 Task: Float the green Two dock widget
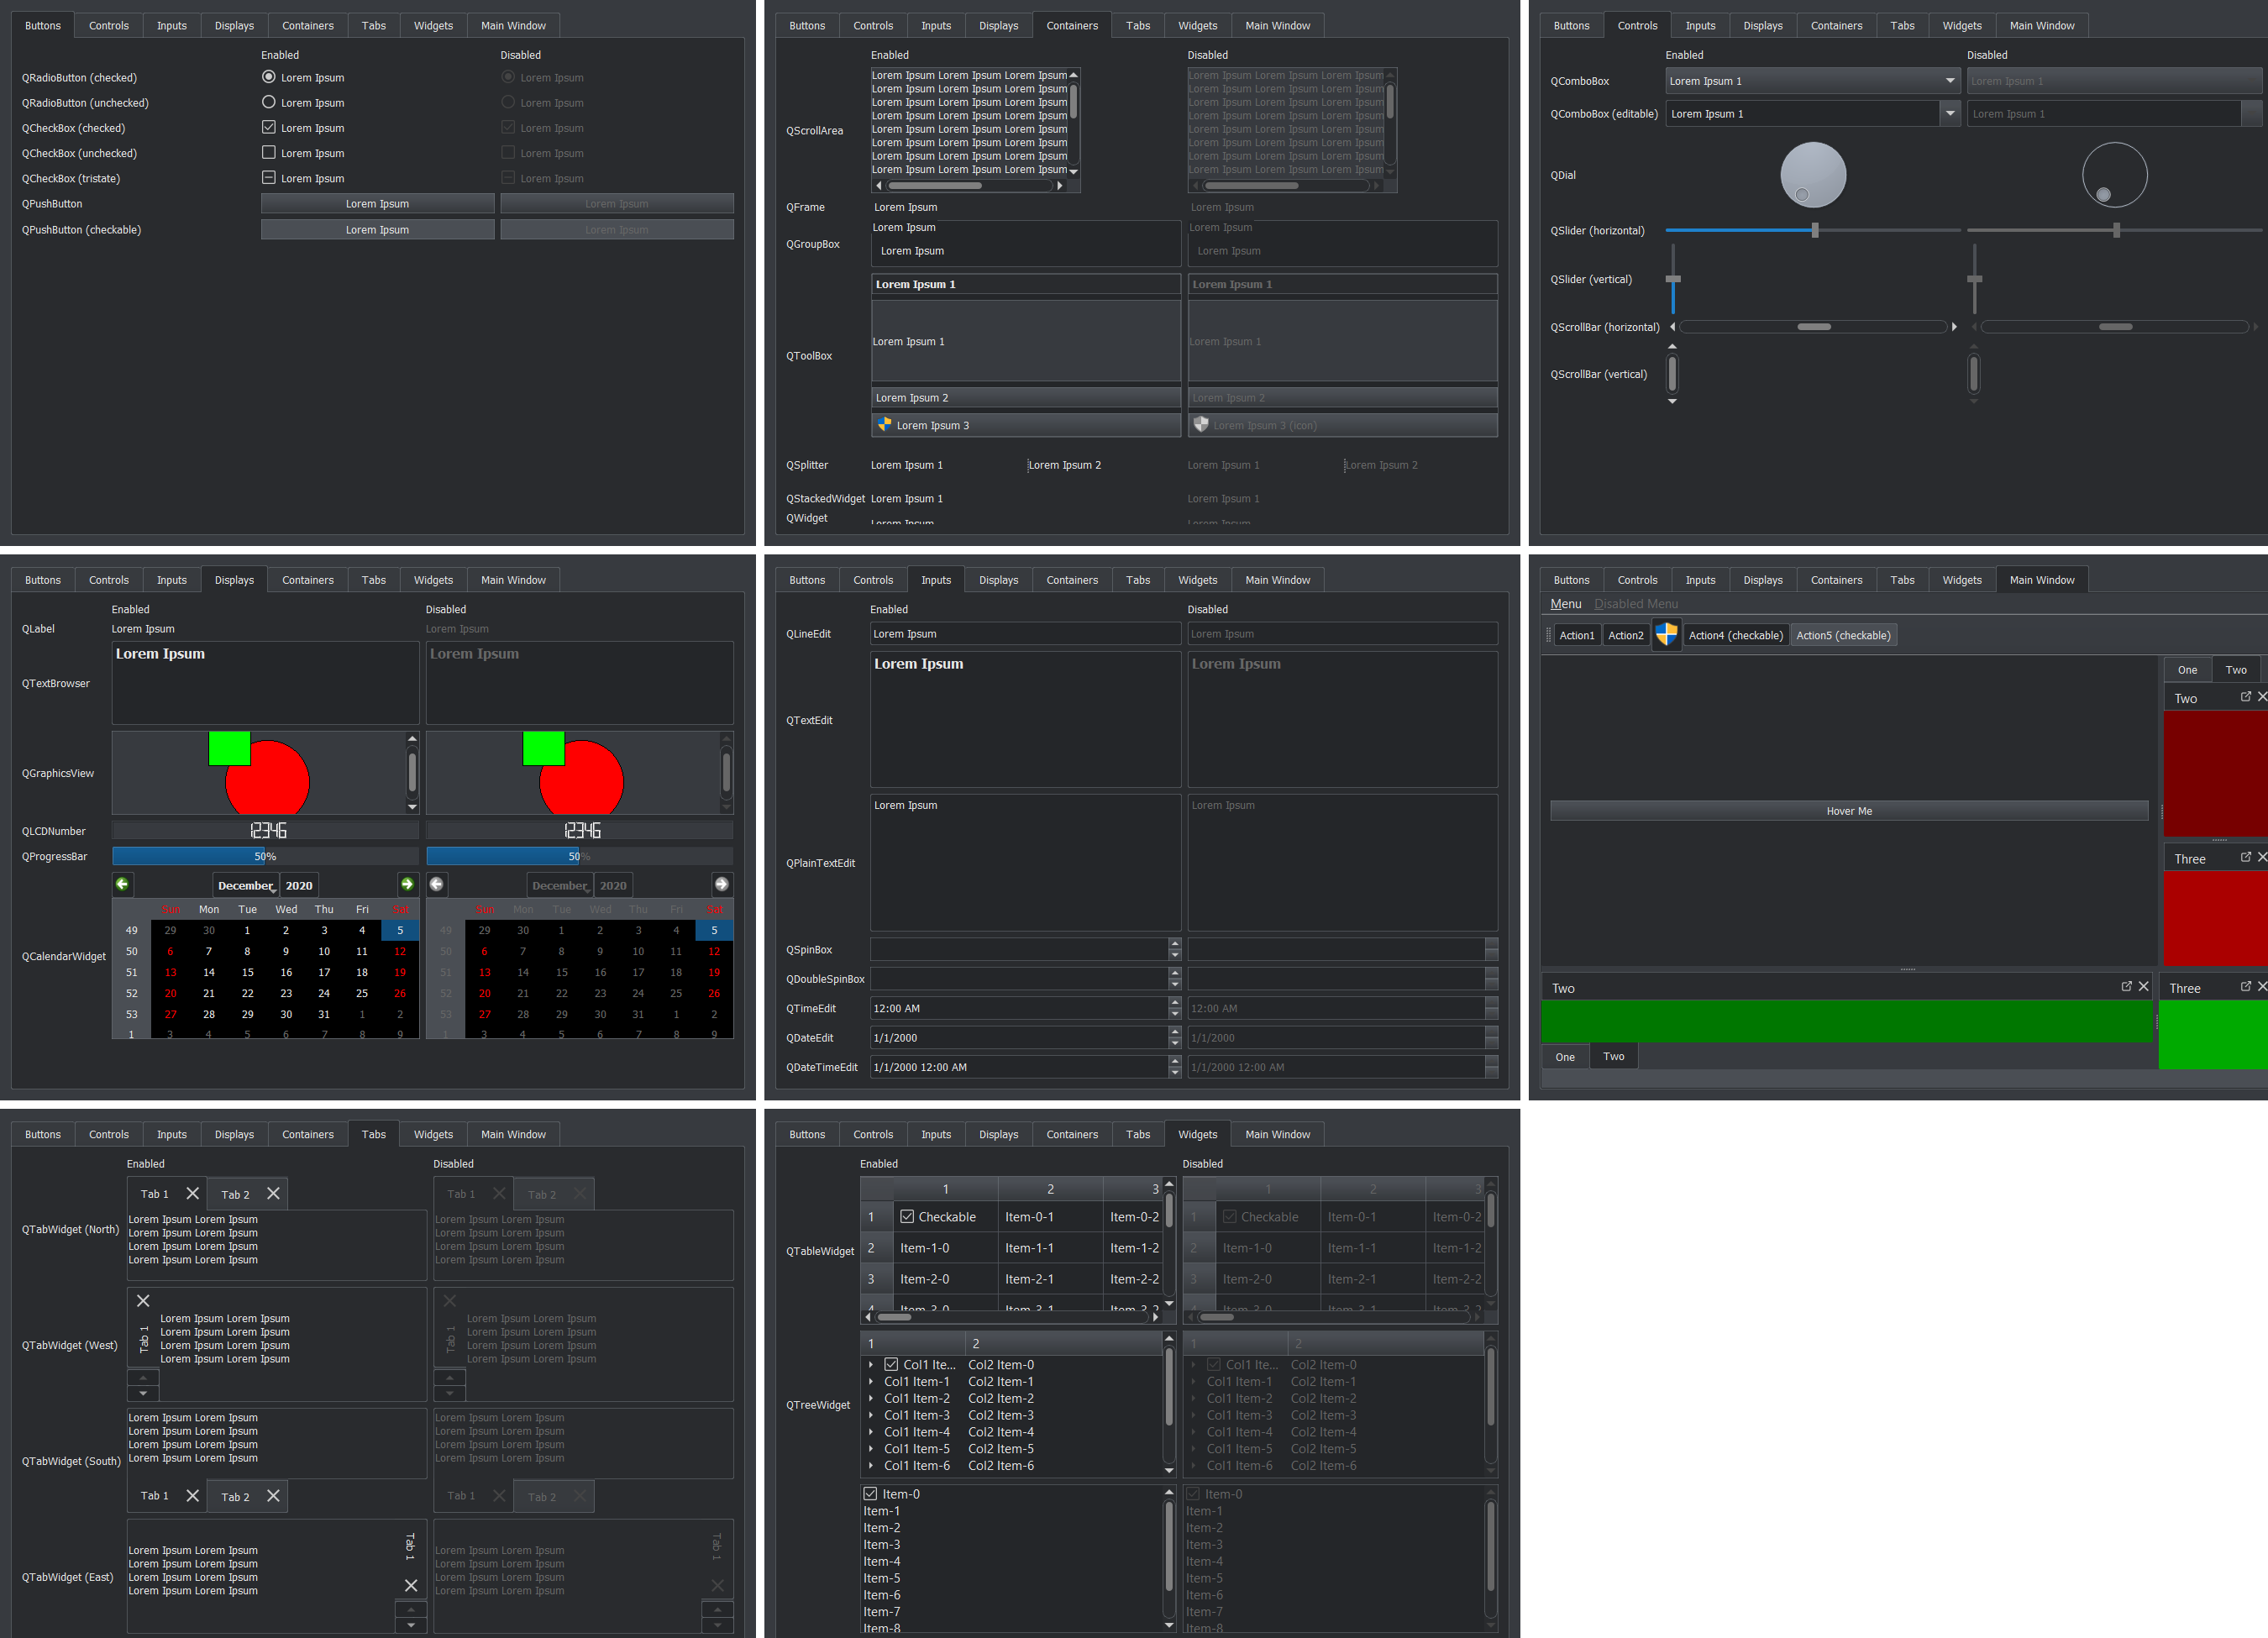pos(2126,987)
